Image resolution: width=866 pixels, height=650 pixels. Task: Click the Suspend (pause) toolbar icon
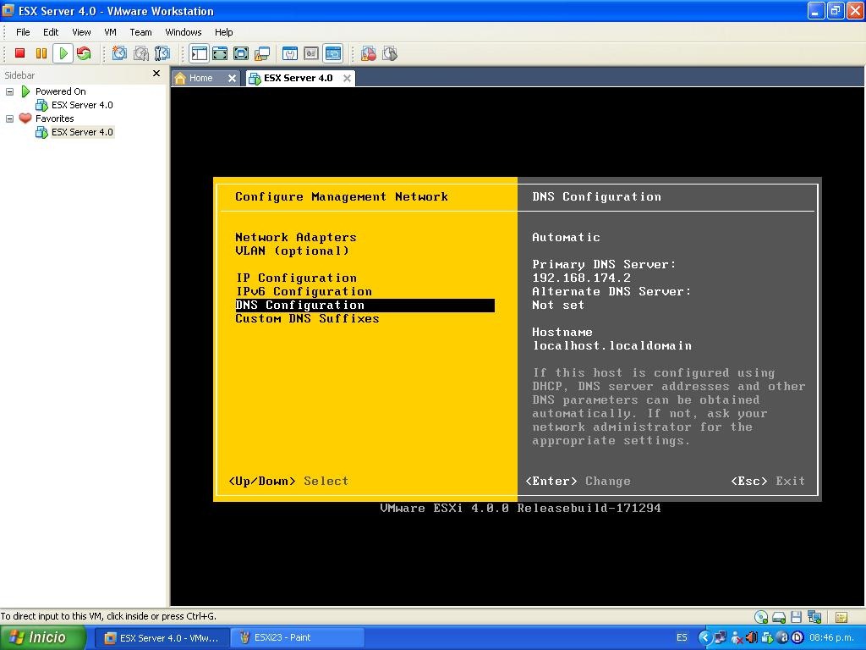point(41,53)
